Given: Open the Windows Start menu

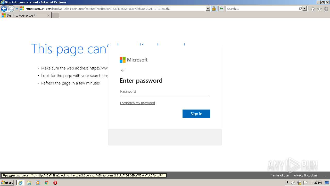Looking at the screenshot, I should coord(7,183).
